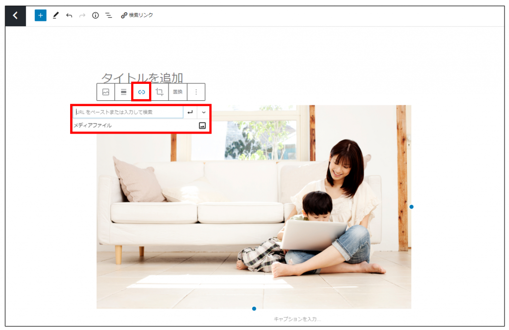Open the document details info icon
Viewport: 509px width, 330px height.
click(x=95, y=15)
